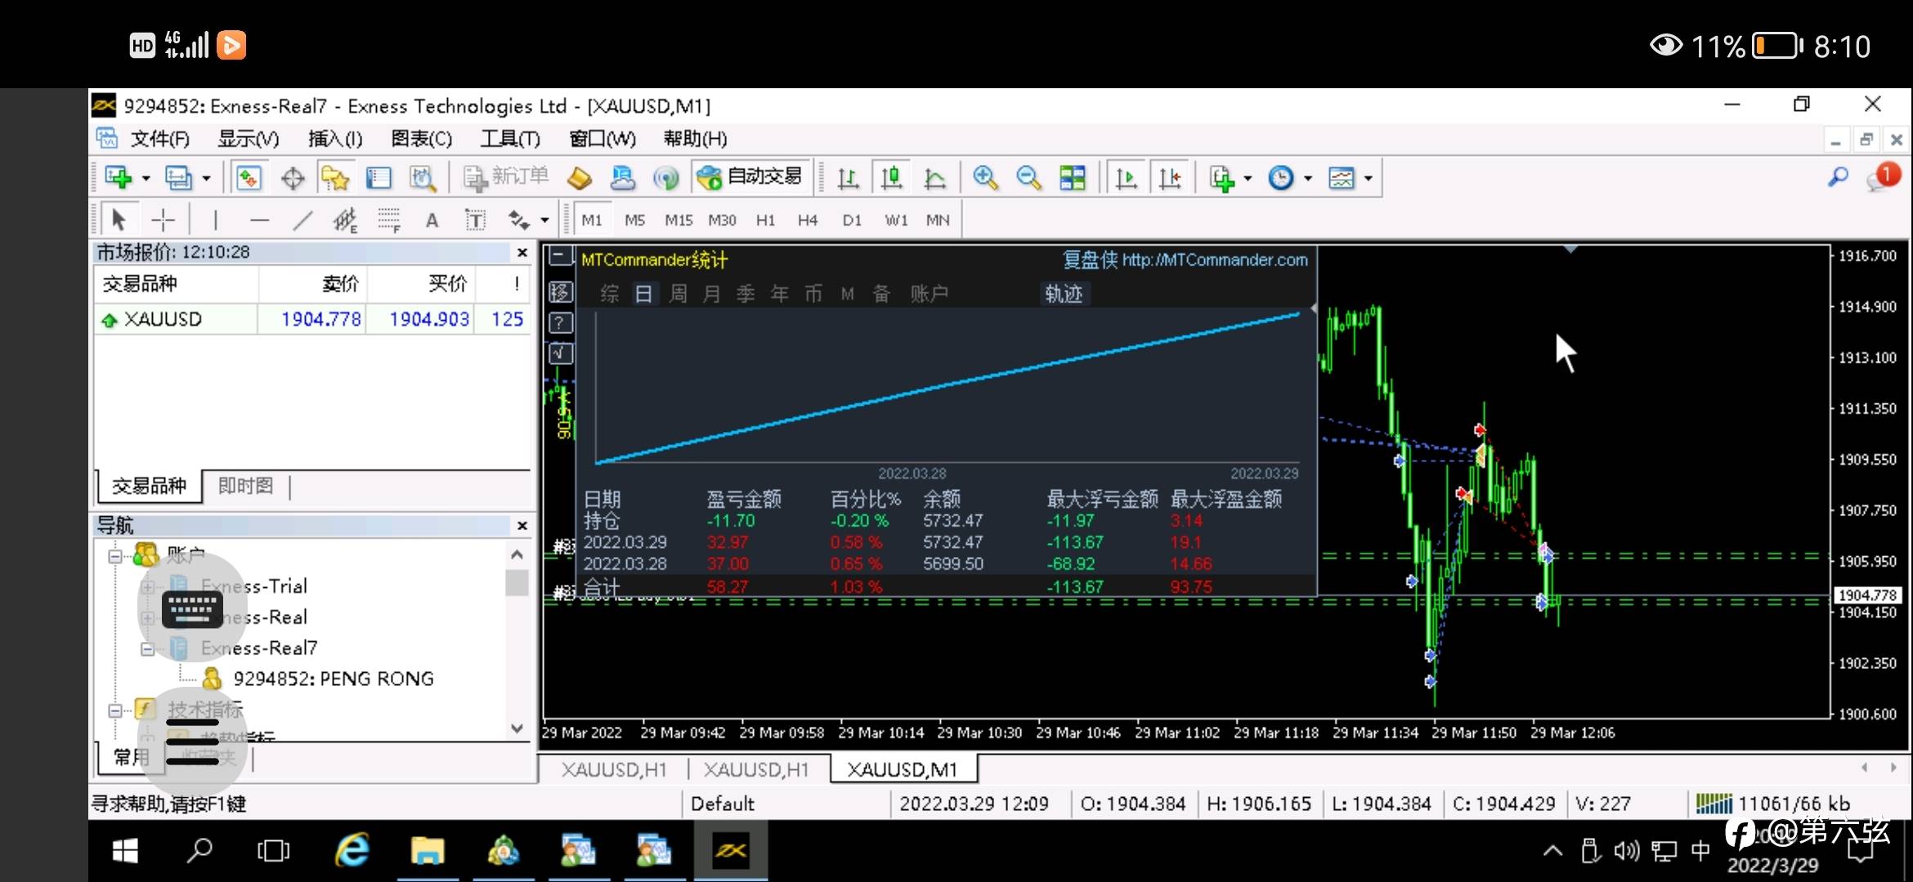This screenshot has width=1913, height=882.
Task: Switch chart to candlestick mode
Action: tap(891, 177)
